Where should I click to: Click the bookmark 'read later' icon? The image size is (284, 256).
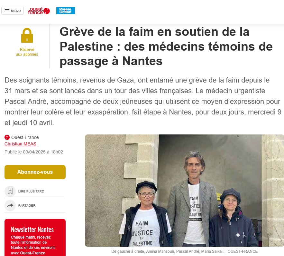pos(10,191)
